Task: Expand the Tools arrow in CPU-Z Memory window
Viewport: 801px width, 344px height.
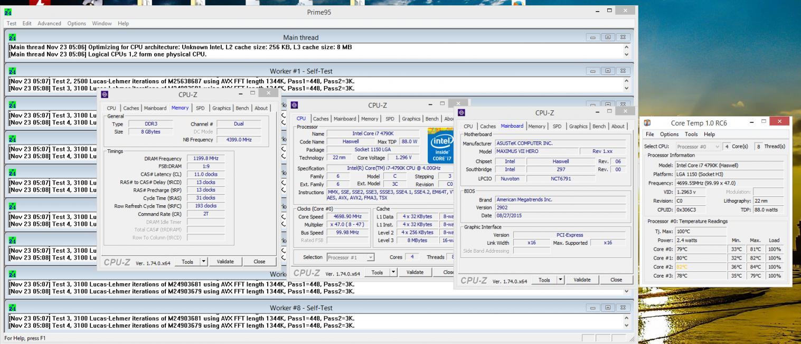Action: click(203, 262)
